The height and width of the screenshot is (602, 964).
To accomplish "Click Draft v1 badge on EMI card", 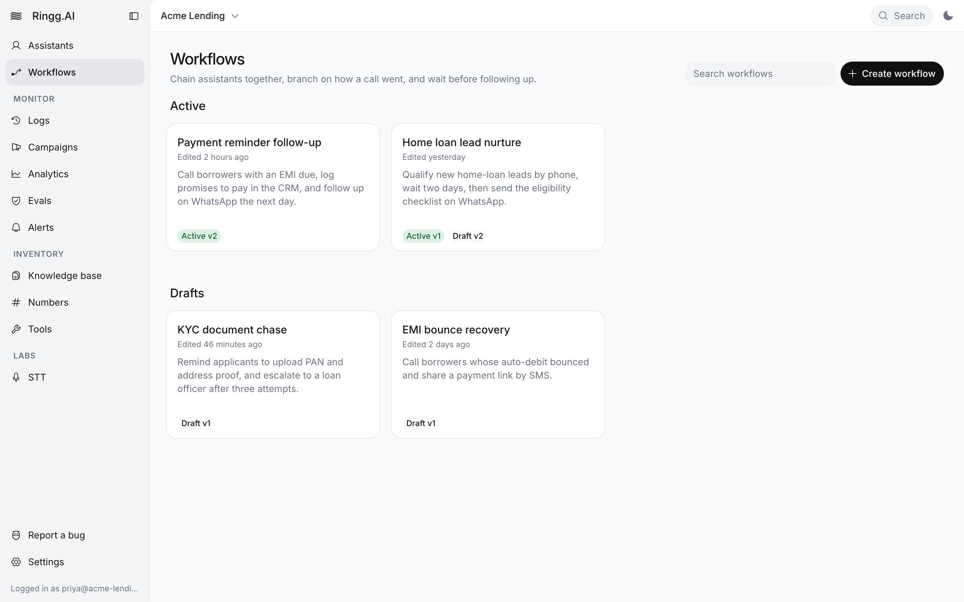I will tap(421, 423).
